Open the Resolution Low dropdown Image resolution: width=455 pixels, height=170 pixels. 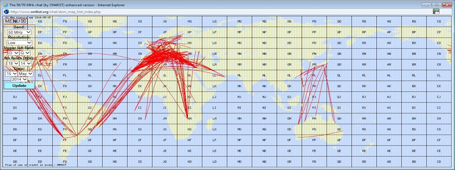pos(19,43)
